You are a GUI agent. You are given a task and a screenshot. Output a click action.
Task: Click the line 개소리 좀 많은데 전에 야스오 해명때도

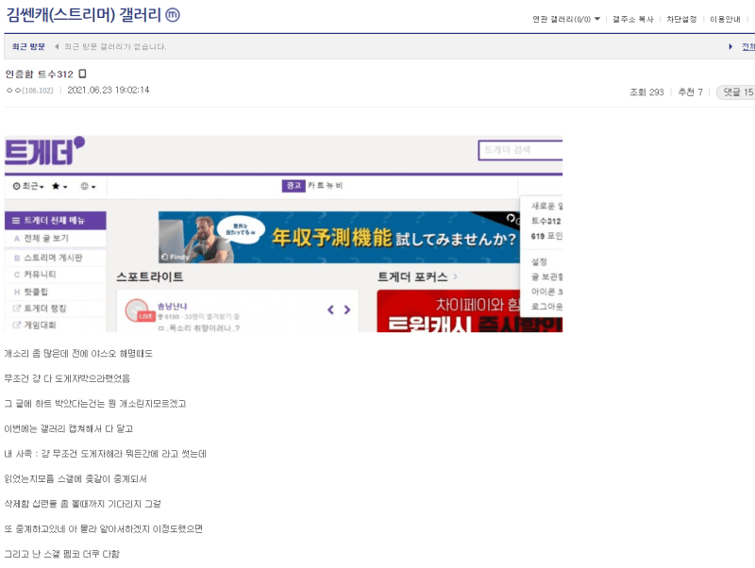[x=78, y=353]
